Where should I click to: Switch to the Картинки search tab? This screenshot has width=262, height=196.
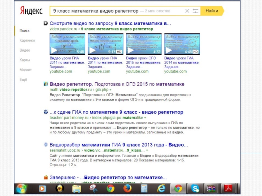(27, 41)
